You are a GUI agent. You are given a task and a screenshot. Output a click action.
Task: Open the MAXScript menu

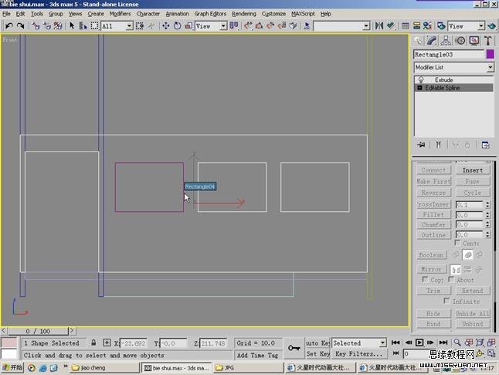tap(303, 14)
